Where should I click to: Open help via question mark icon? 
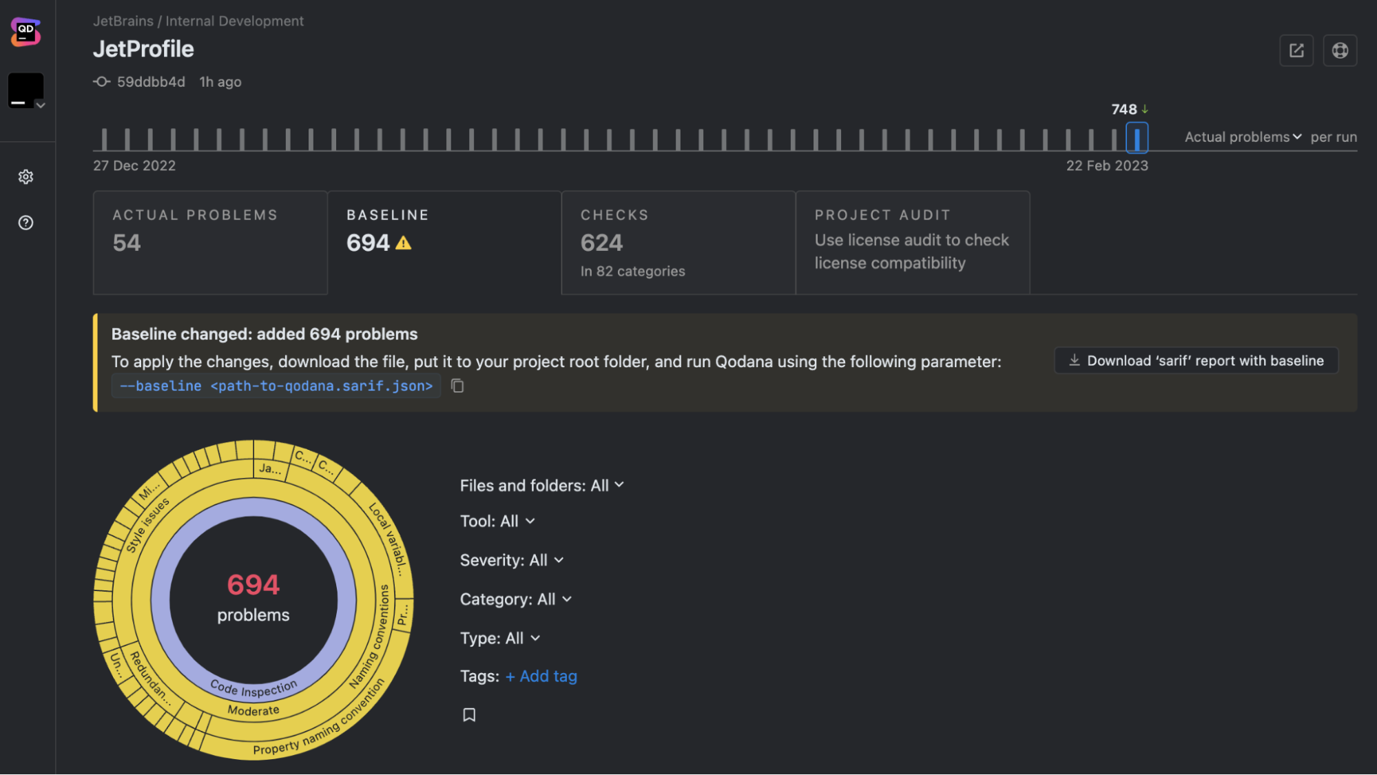click(25, 223)
